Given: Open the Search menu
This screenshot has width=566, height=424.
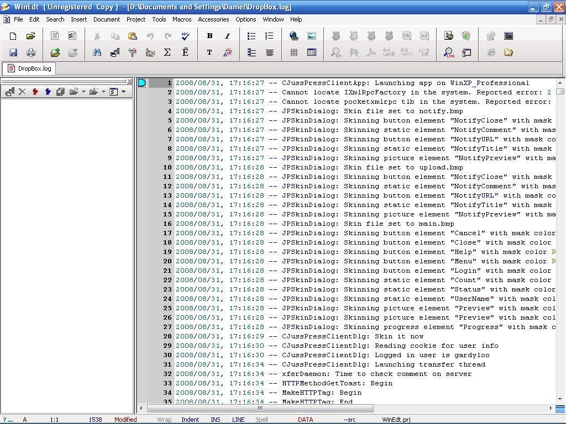Looking at the screenshot, I should click(55, 19).
